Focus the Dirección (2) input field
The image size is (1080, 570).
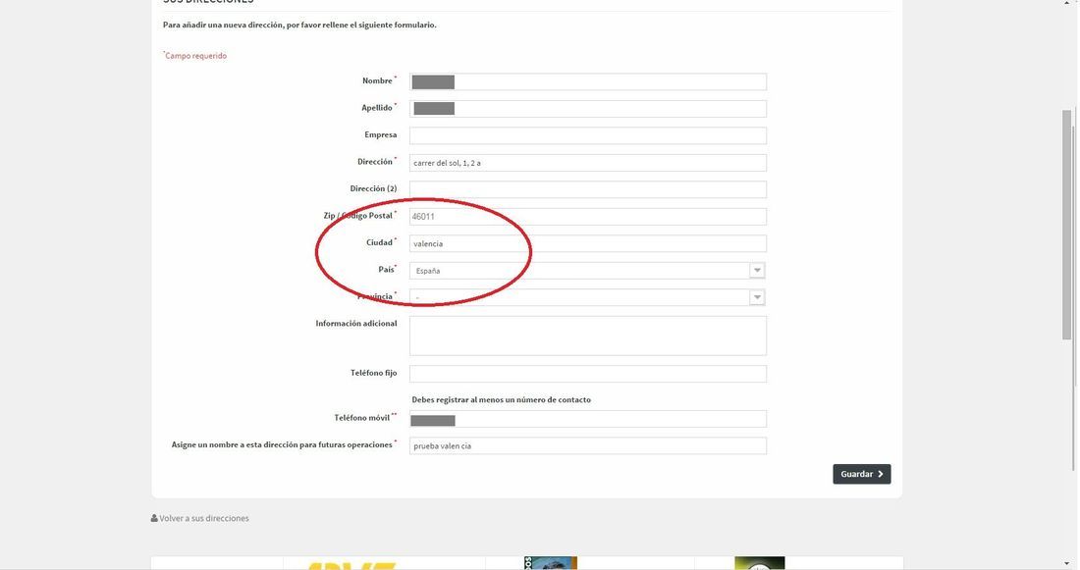(587, 190)
